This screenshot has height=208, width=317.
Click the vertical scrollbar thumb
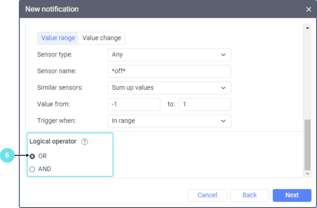pos(307,144)
